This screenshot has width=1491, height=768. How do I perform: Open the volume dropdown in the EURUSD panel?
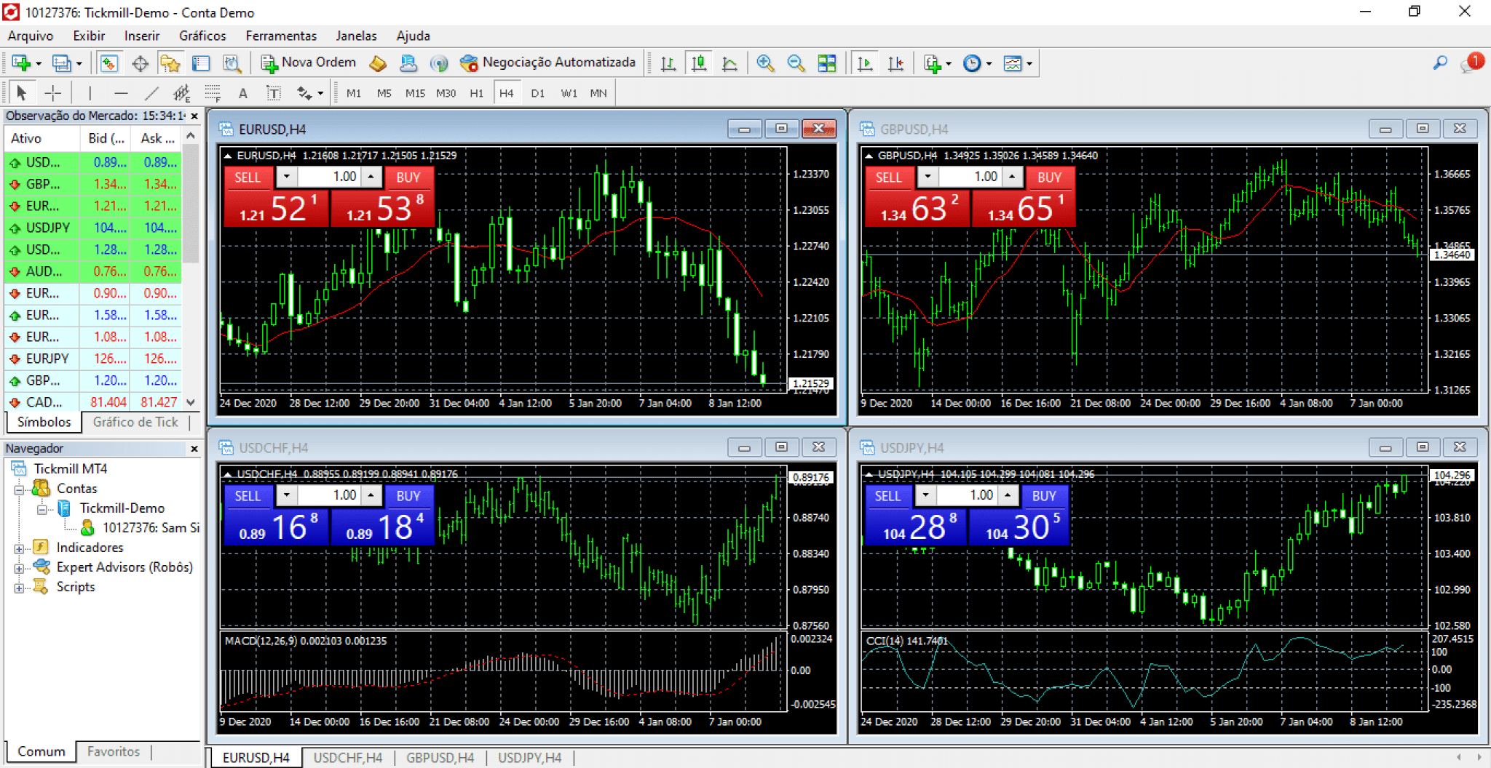click(287, 177)
